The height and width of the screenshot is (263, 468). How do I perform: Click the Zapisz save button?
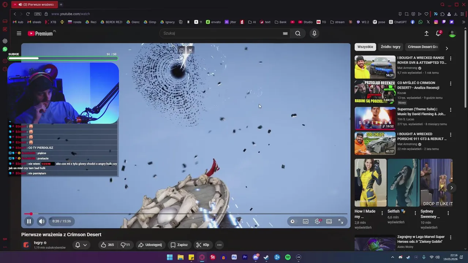tap(179, 245)
